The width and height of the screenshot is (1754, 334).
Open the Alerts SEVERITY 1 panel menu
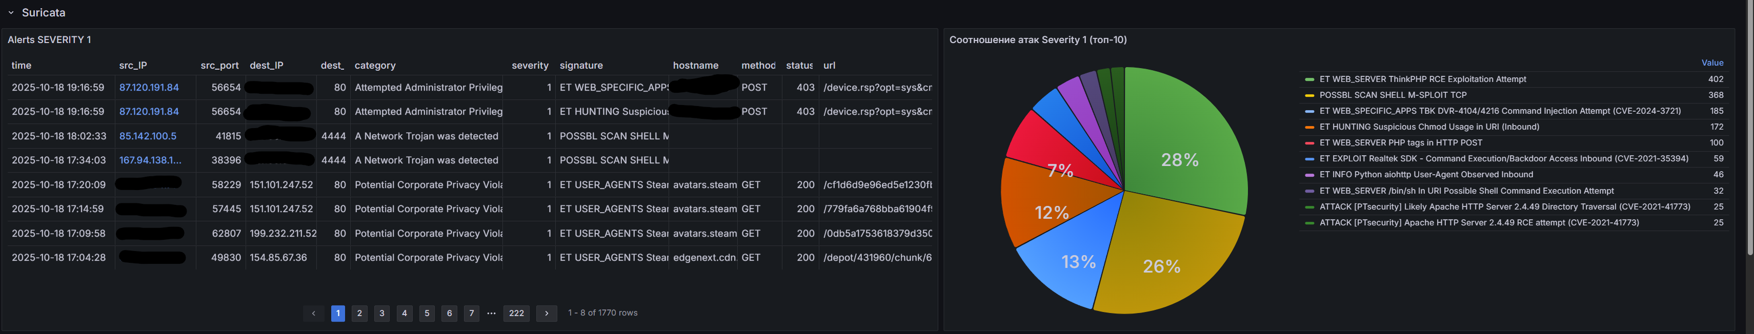pos(49,40)
